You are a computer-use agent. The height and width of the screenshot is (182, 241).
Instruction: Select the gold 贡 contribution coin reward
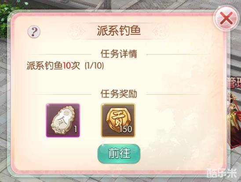coord(118,120)
